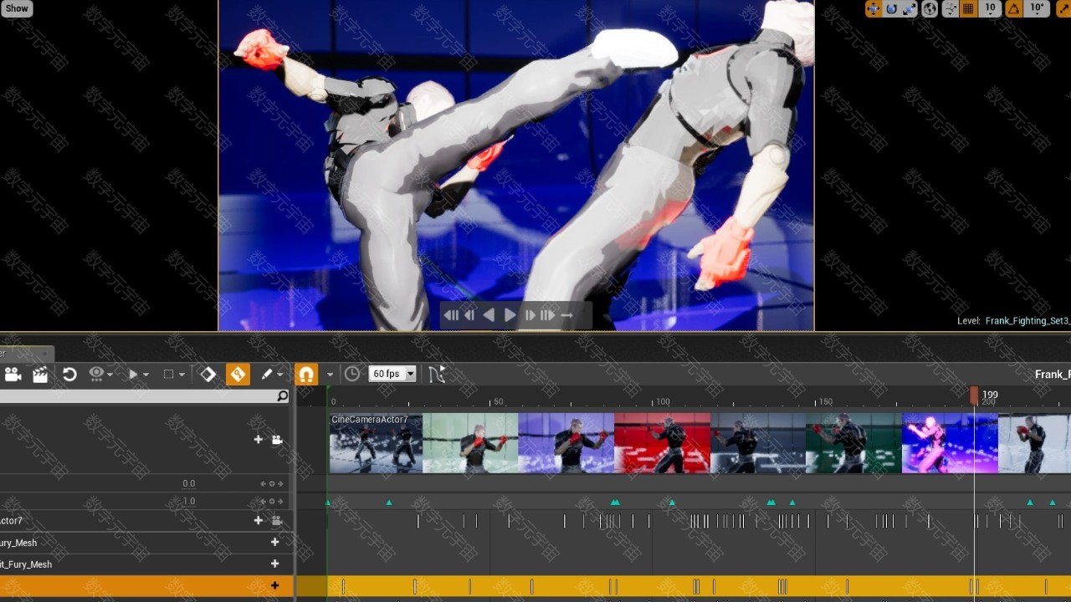Screen dimensions: 1071x602
Task: Open the Show viewport menu
Action: coord(17,8)
